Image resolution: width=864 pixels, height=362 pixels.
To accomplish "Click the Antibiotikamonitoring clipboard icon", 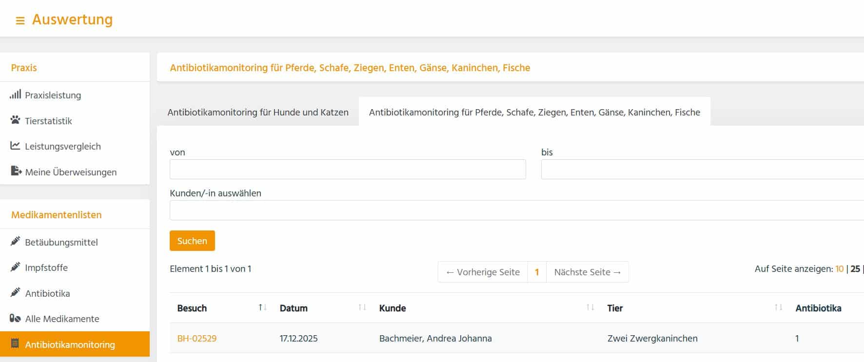I will pyautogui.click(x=15, y=344).
